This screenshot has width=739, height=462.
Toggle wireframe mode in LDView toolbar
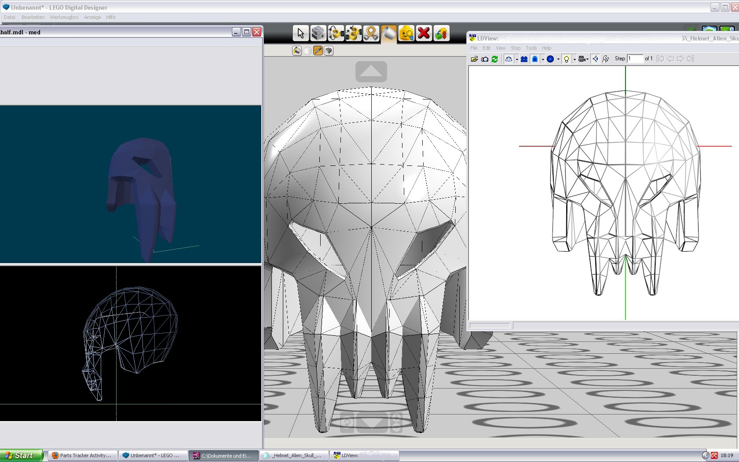(509, 59)
